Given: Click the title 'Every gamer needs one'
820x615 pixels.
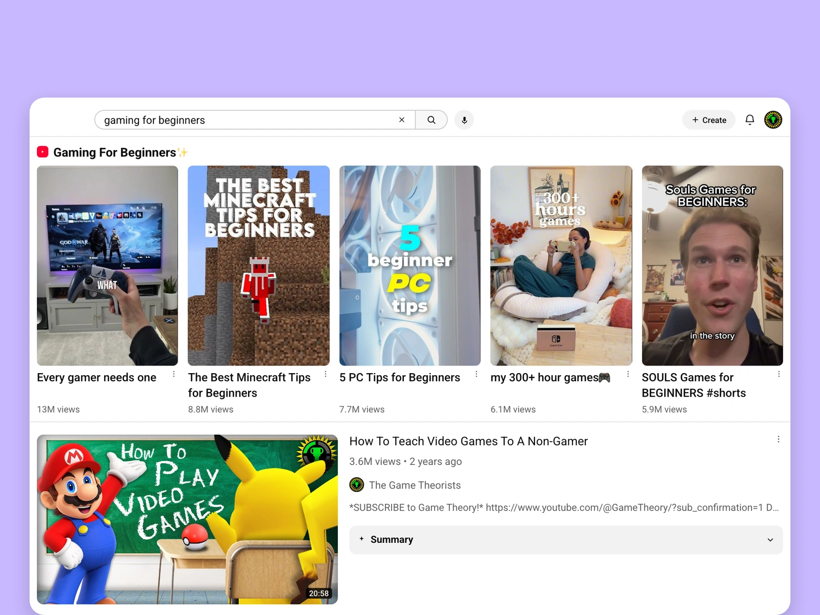Looking at the screenshot, I should click(97, 378).
